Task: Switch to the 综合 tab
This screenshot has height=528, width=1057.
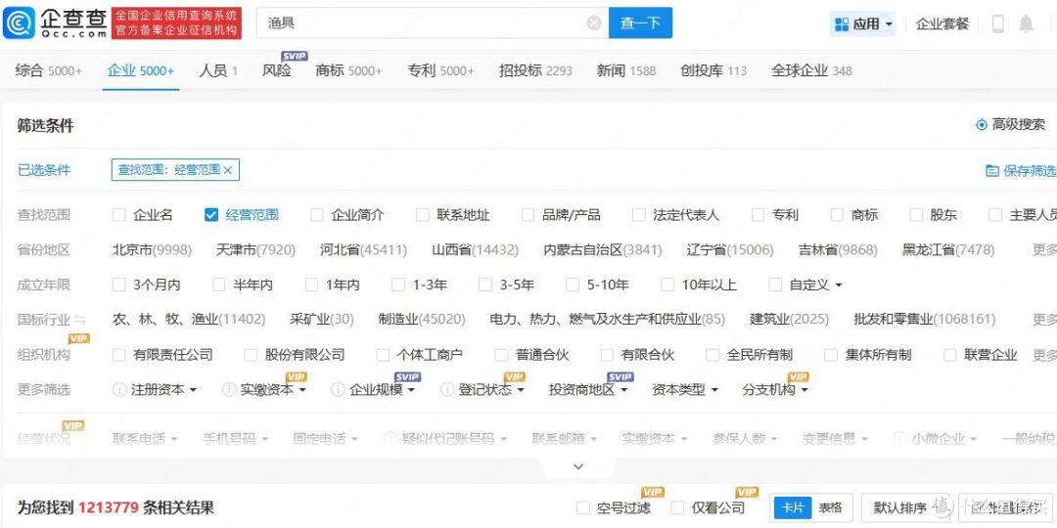Action: point(49,70)
